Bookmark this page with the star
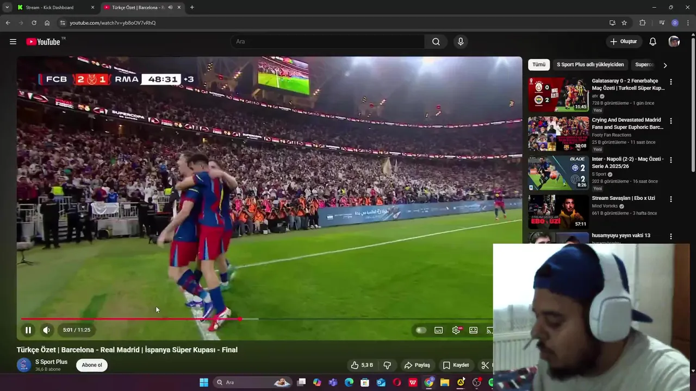This screenshot has width=696, height=391. tap(624, 23)
